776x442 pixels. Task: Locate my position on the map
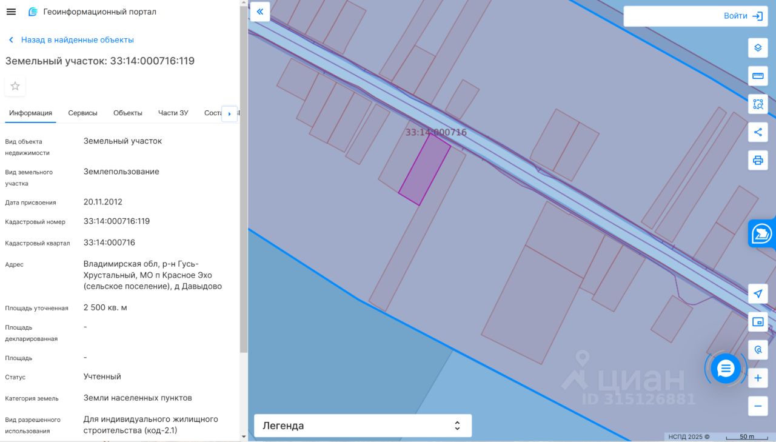point(758,294)
